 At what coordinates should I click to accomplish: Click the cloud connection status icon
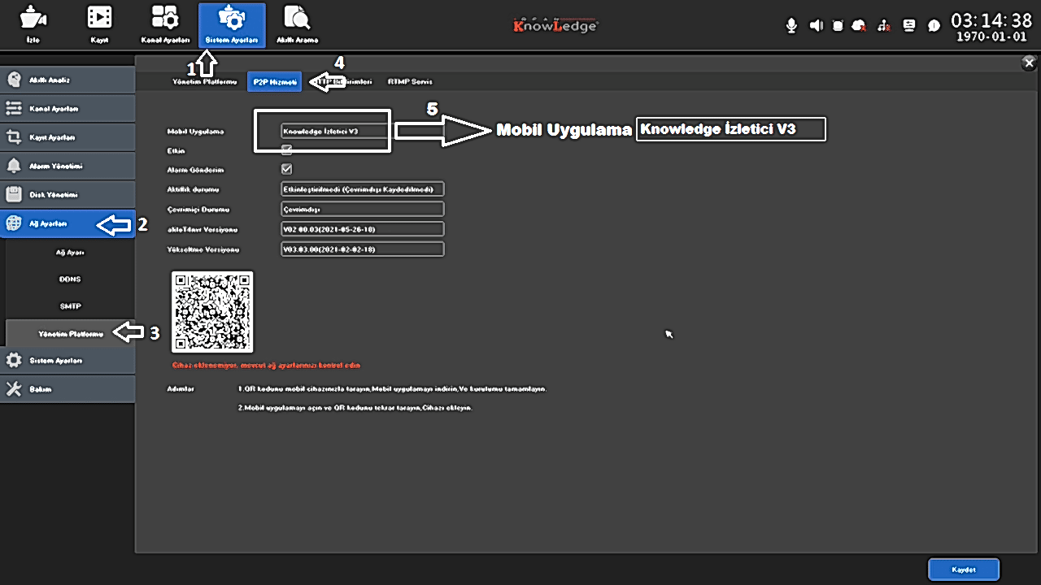coord(859,26)
